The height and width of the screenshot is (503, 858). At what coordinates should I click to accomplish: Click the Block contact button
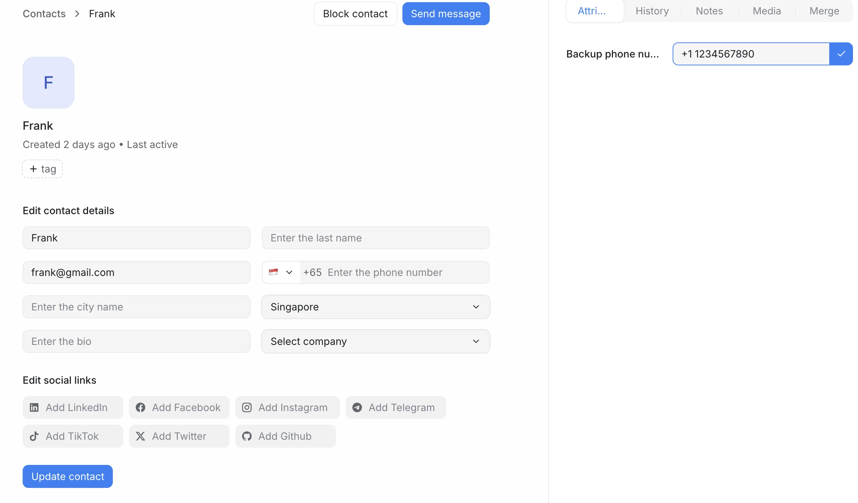point(355,14)
